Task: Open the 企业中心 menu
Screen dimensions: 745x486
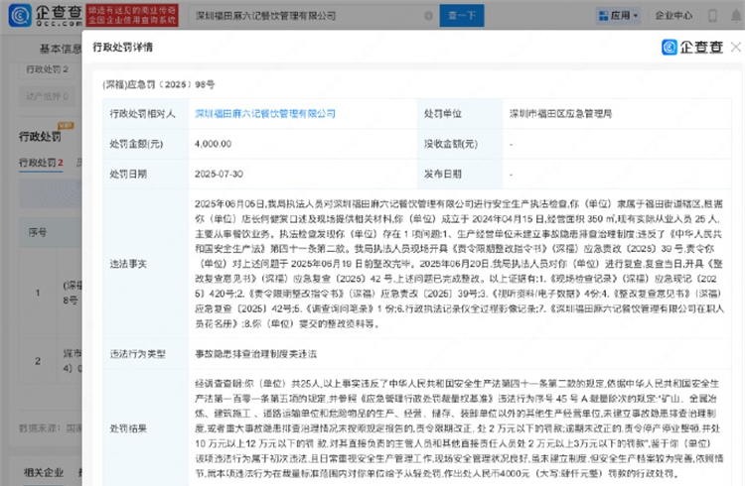Action: click(x=673, y=16)
